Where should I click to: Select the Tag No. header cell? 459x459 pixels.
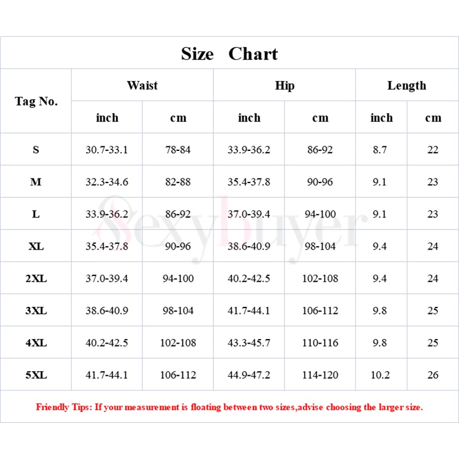pos(36,102)
